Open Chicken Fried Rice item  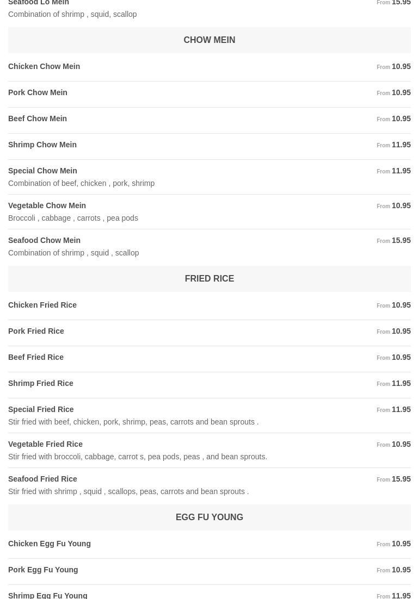42,305
